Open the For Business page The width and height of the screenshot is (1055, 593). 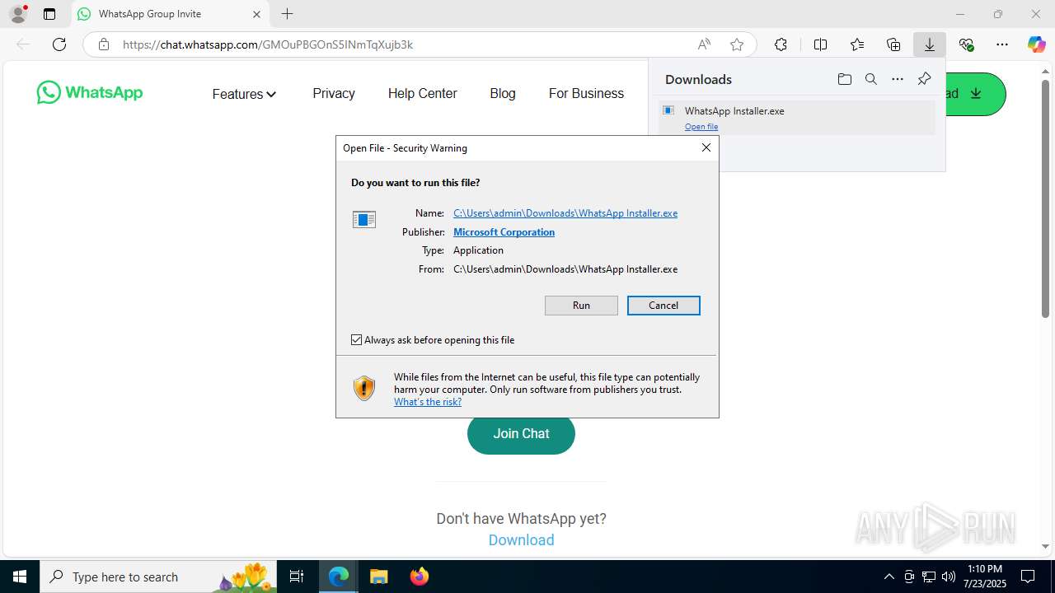pos(586,93)
